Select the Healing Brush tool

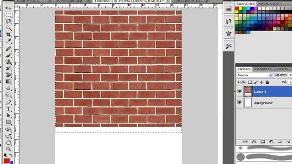coord(8,49)
